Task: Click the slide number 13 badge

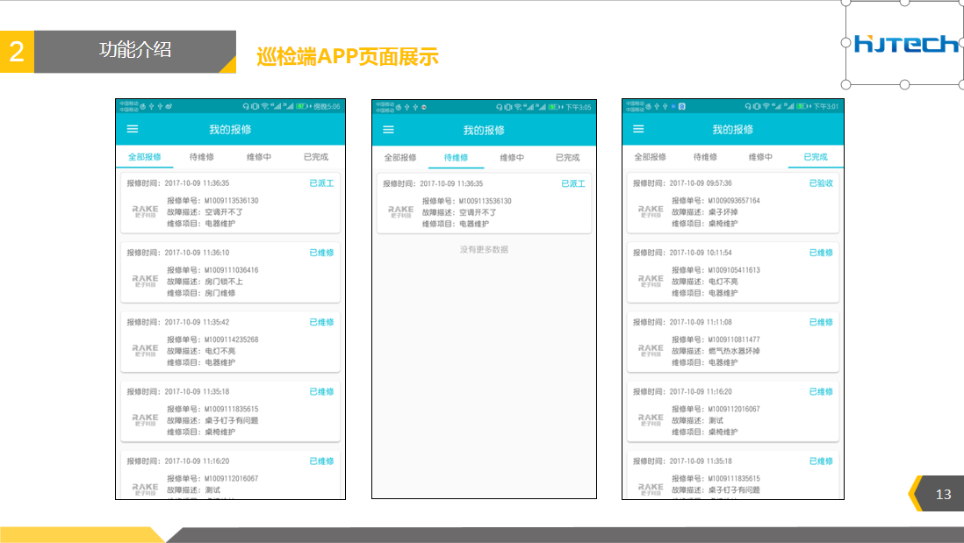Action: 943,495
